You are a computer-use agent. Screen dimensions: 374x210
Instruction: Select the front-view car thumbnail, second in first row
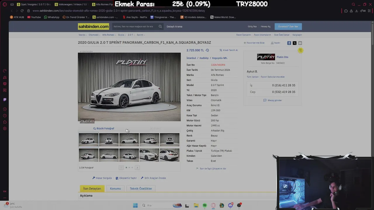[109, 139]
